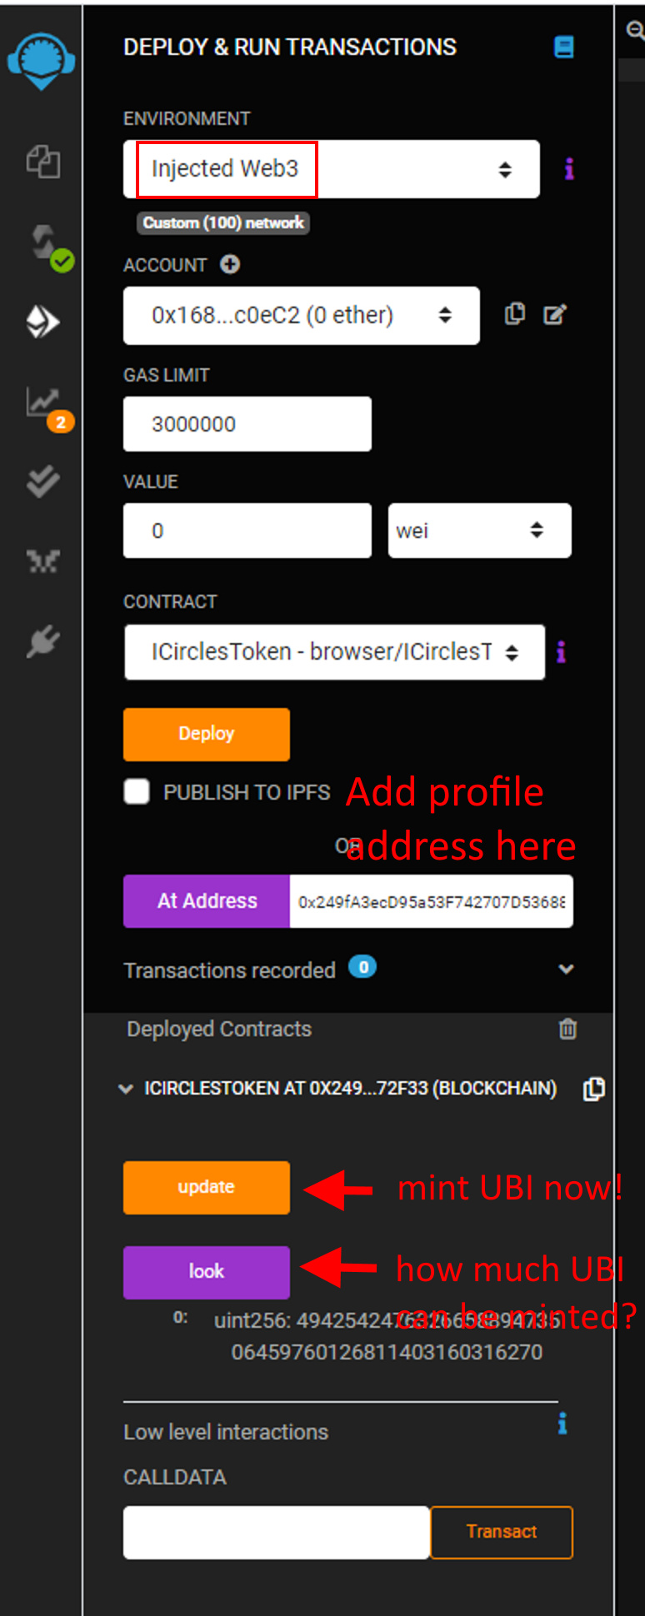Click the purple At Address button
The height and width of the screenshot is (1616, 645).
(x=207, y=900)
